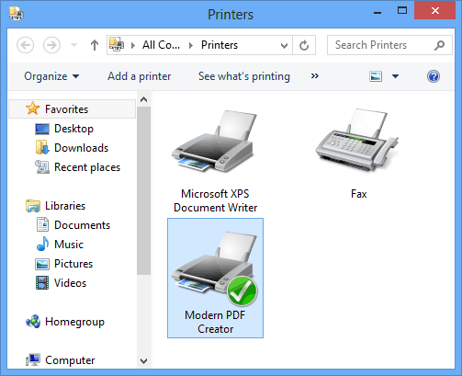
Task: Click the address bar devices icon
Action: tap(117, 44)
